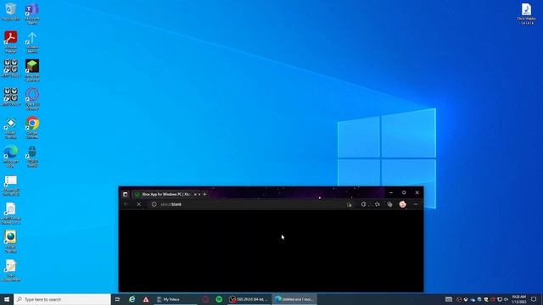This screenshot has width=543, height=305.
Task: Open the Edge settings and more menu
Action: click(x=416, y=204)
